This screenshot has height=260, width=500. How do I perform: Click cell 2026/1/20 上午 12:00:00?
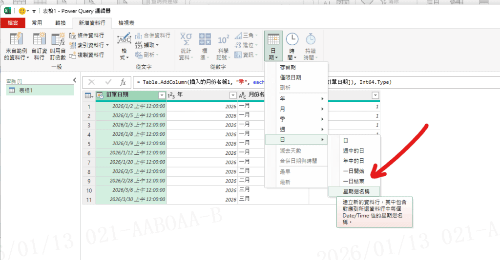click(131, 162)
